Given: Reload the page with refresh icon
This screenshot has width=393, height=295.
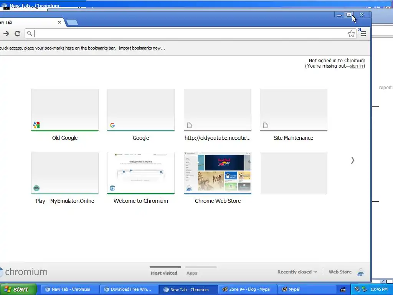Looking at the screenshot, I should coord(17,33).
